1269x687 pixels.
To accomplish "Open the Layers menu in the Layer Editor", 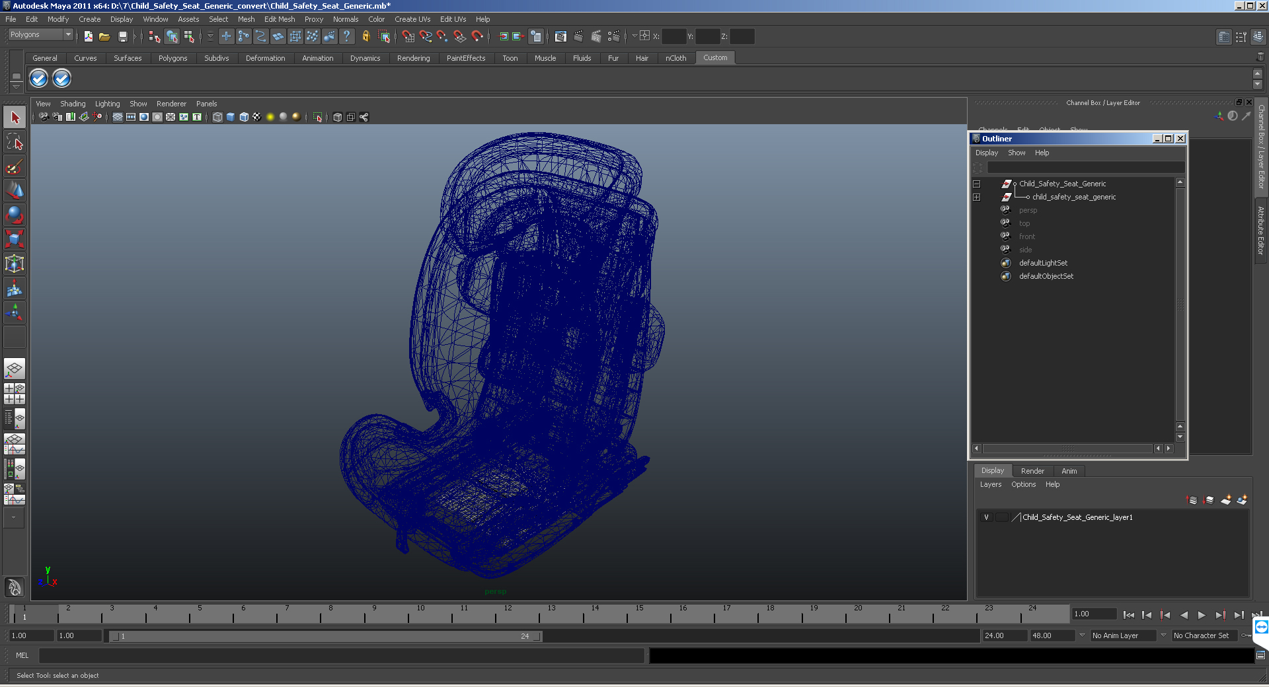I will pos(990,484).
